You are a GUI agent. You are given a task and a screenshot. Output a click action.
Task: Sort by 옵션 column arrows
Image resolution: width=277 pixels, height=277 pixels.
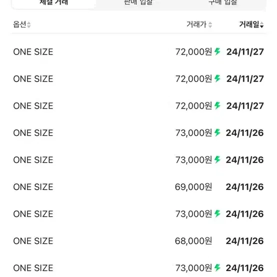pyautogui.click(x=28, y=24)
